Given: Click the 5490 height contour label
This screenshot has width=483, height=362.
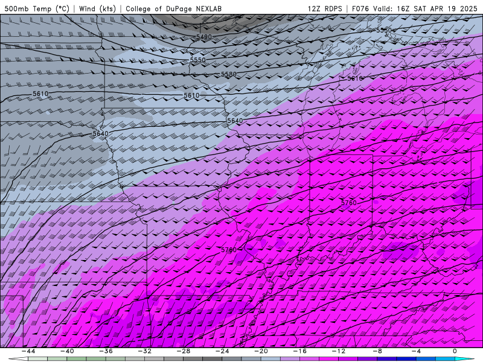Looking at the screenshot, I should click(x=204, y=37).
